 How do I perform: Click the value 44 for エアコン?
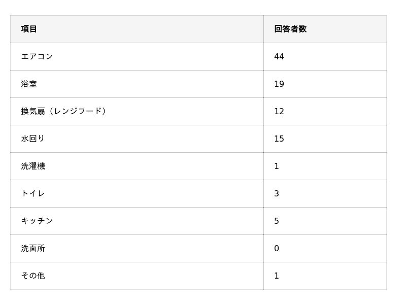point(279,56)
